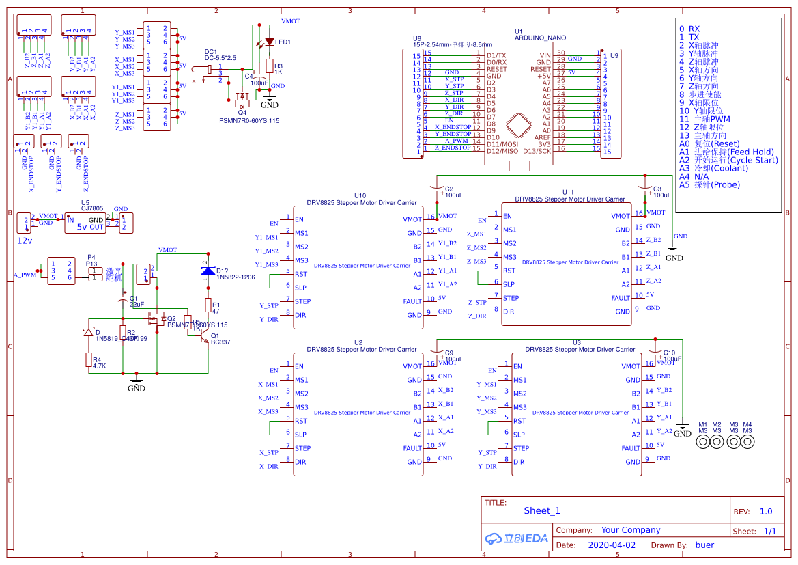
Task: Select the M2 mounting hole
Action: 717,441
